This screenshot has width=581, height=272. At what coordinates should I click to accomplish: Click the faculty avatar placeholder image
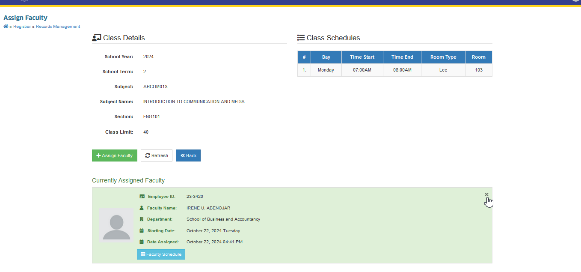click(116, 225)
